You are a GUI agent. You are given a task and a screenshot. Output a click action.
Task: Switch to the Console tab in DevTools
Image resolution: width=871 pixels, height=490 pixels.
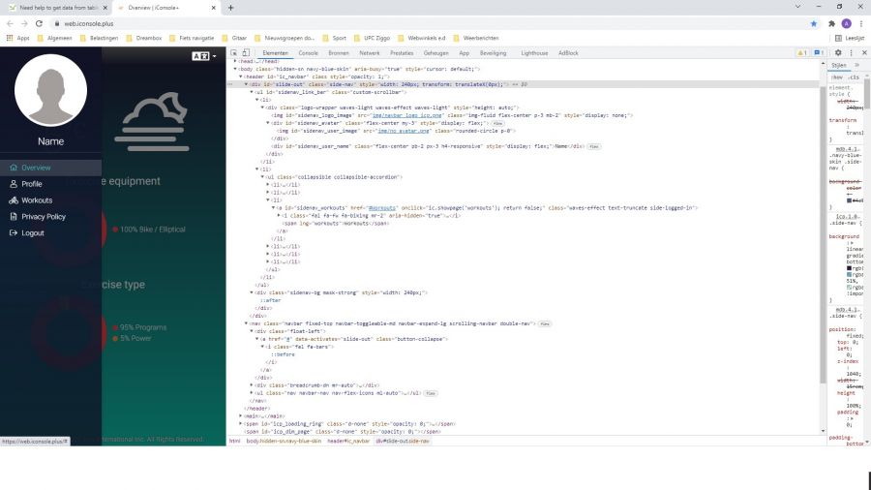[309, 53]
